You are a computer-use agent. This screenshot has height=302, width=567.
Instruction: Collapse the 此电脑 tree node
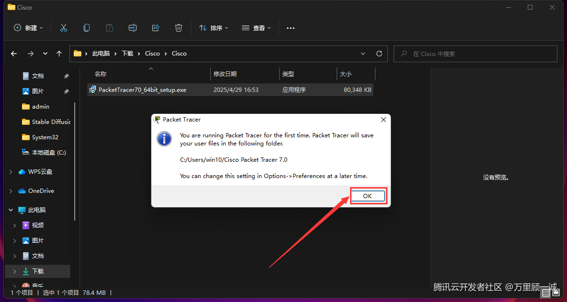(11, 210)
